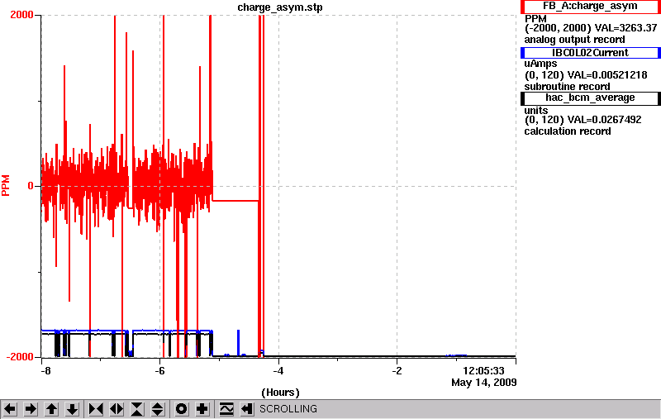Click the return-to-scrolling arrow icon

click(246, 409)
